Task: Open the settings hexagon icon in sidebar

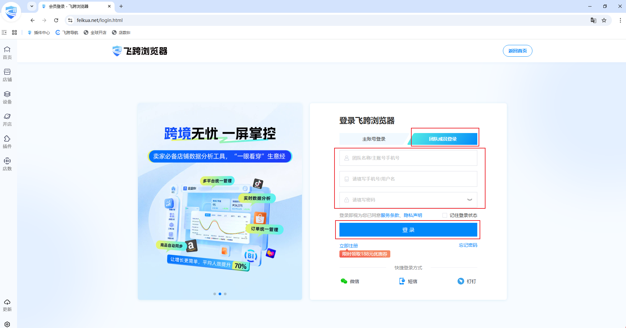Action: coord(7,324)
